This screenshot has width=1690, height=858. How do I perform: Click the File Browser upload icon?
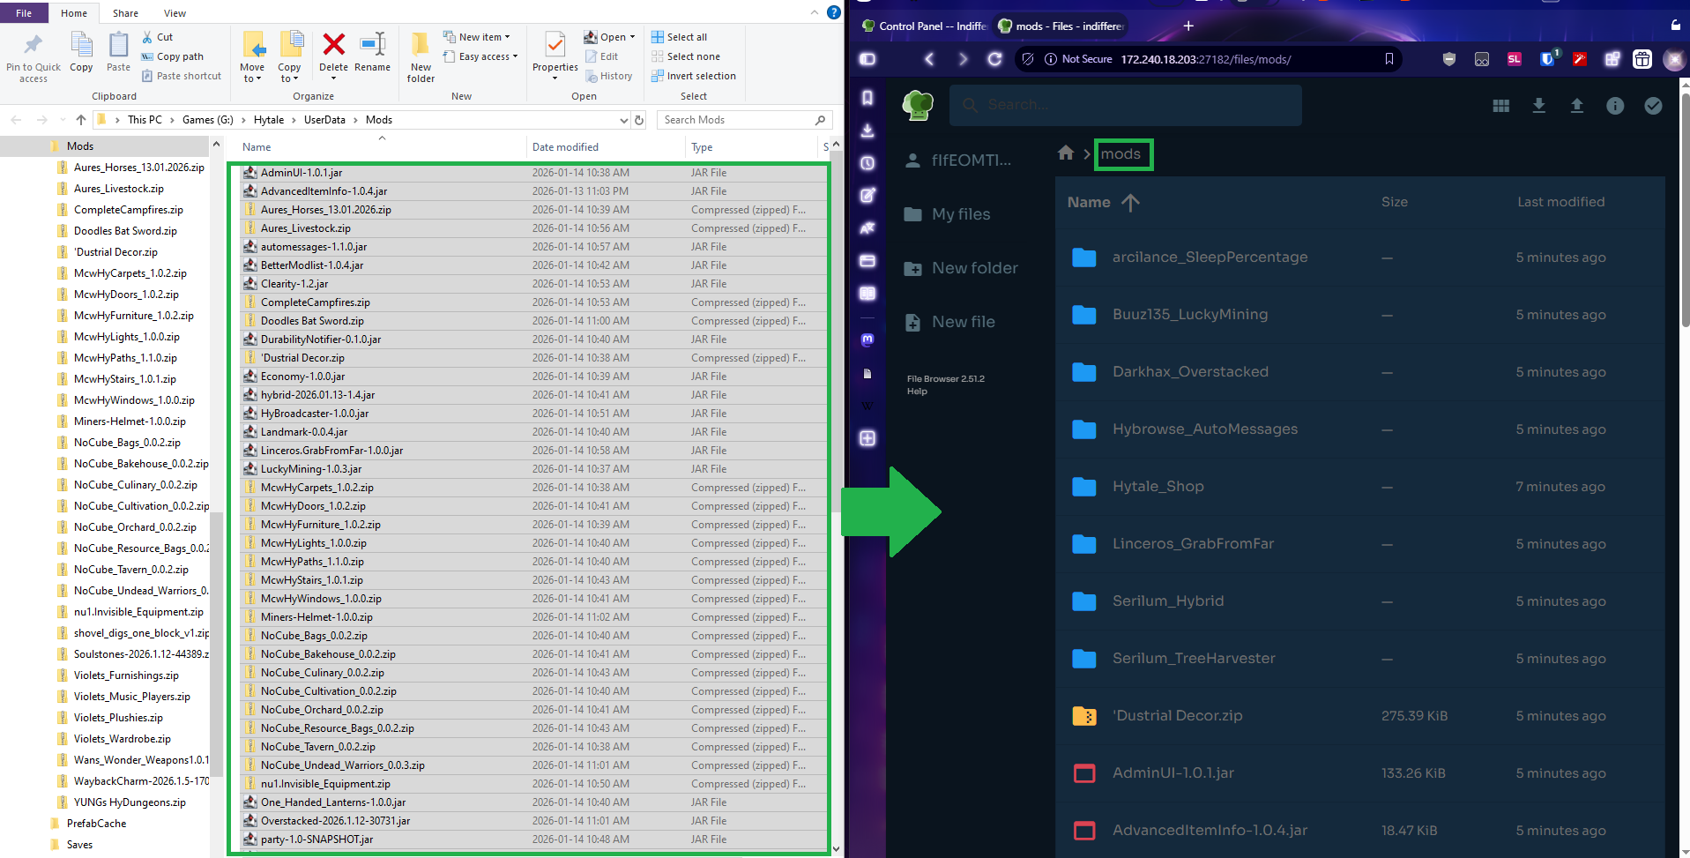(1576, 106)
